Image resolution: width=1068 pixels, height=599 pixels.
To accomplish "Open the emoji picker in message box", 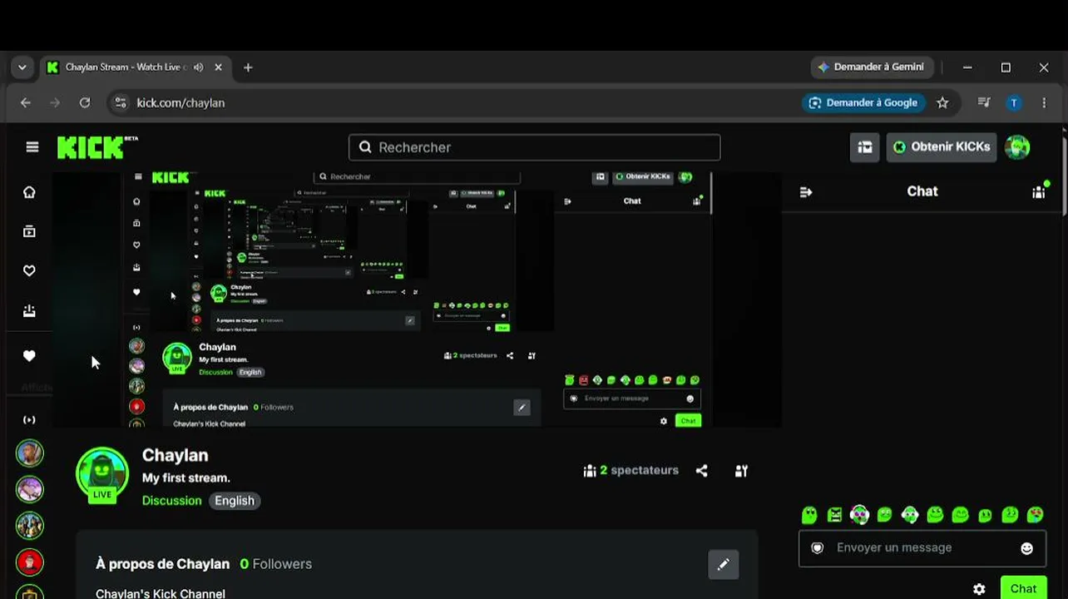I will [1027, 548].
